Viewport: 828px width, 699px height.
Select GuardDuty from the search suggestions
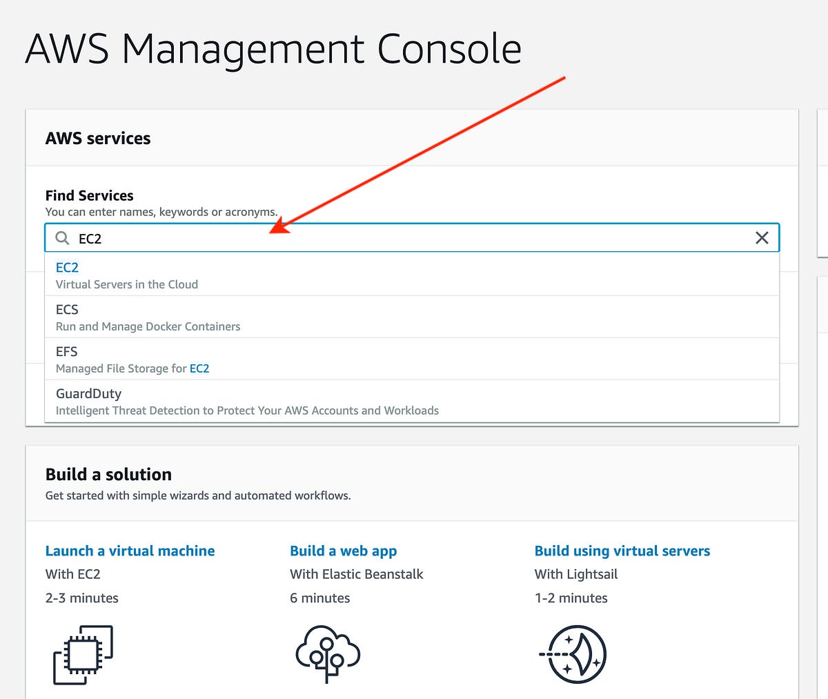tap(88, 393)
